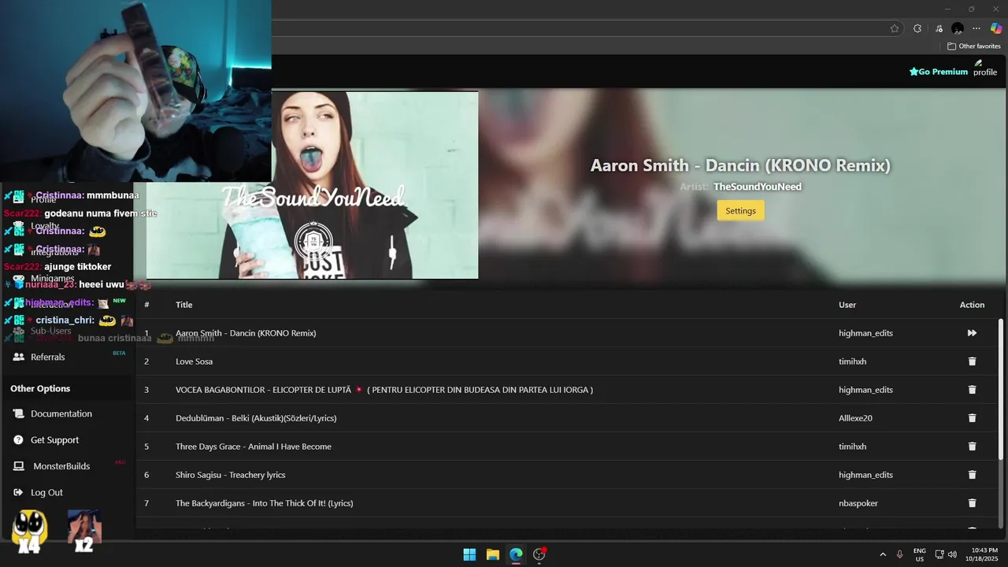Open the Windows Start menu
The width and height of the screenshot is (1008, 567).
(x=469, y=554)
